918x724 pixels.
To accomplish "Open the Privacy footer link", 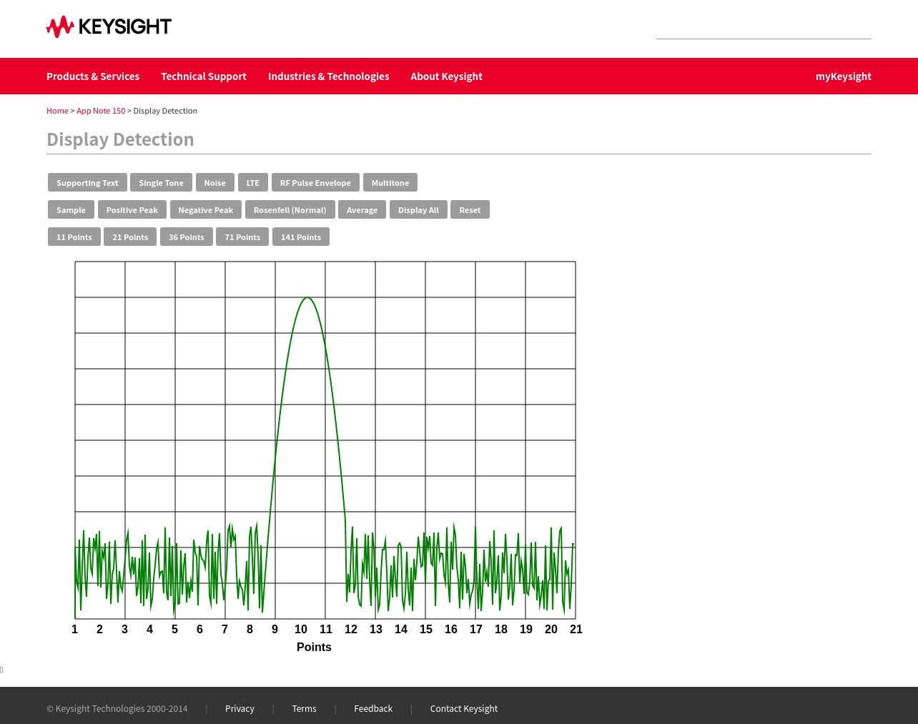I will (240, 709).
